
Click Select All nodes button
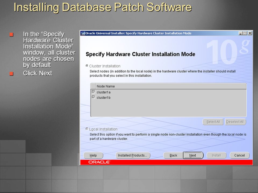pos(213,122)
